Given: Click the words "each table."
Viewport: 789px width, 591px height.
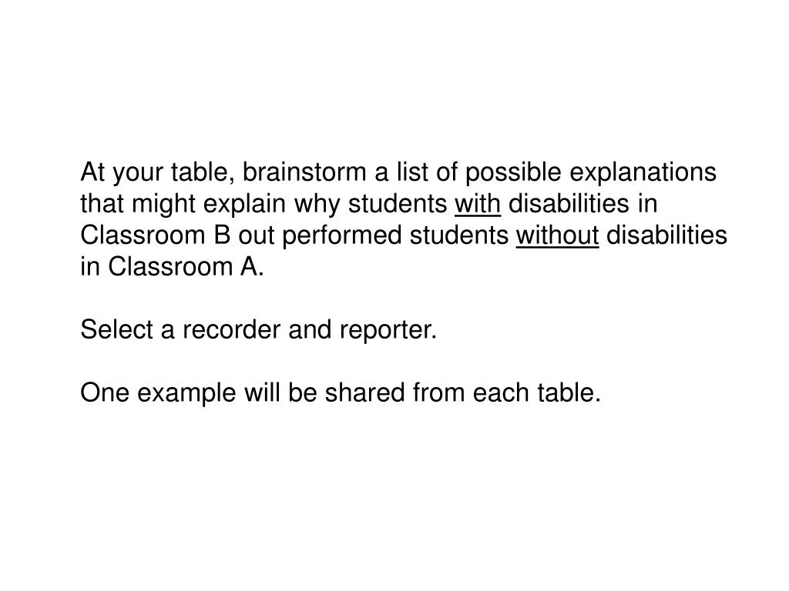Looking at the screenshot, I should pyautogui.click(x=537, y=392).
